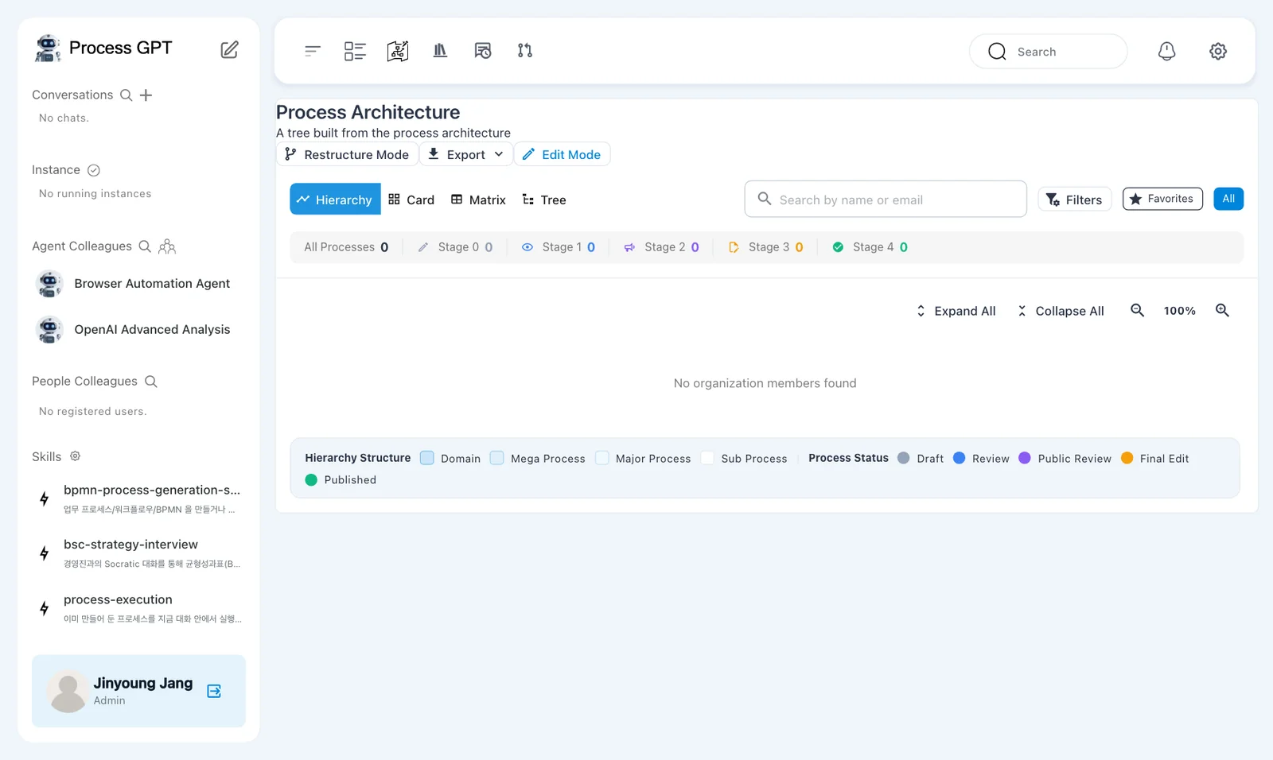1273x760 pixels.
Task: Open top-right settings gear
Action: tap(1218, 51)
